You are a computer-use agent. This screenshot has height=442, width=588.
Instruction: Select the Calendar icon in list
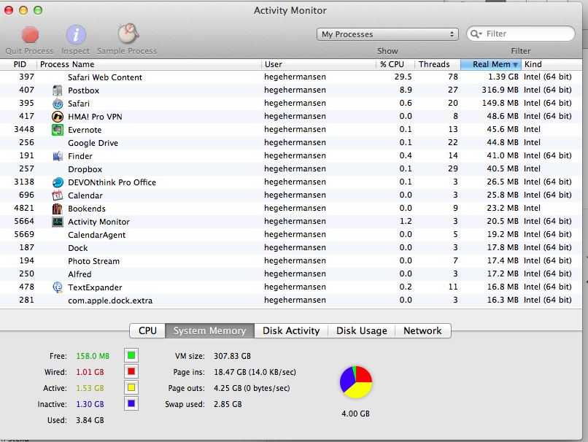58,195
